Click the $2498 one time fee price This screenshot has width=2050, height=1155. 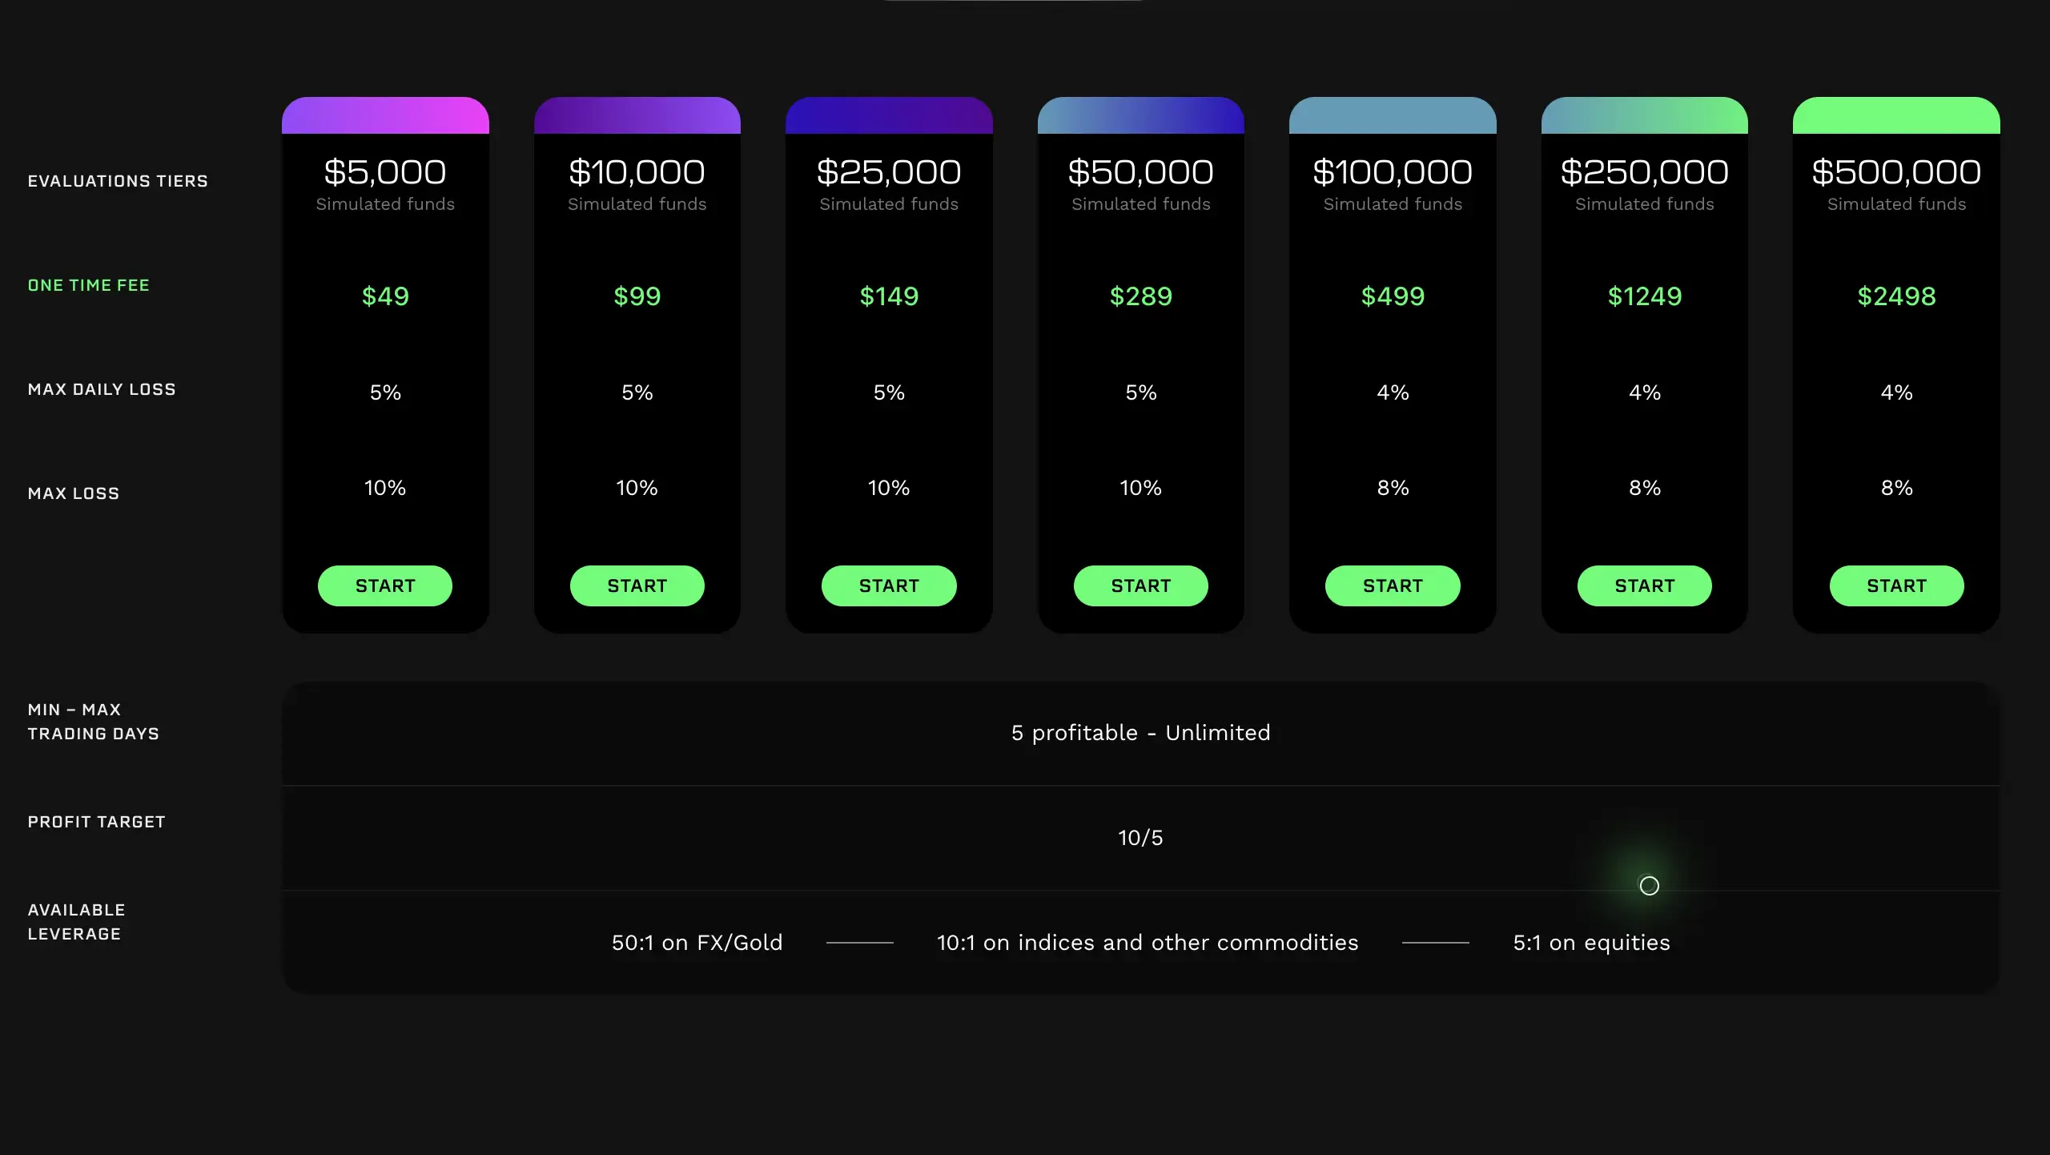[1895, 296]
